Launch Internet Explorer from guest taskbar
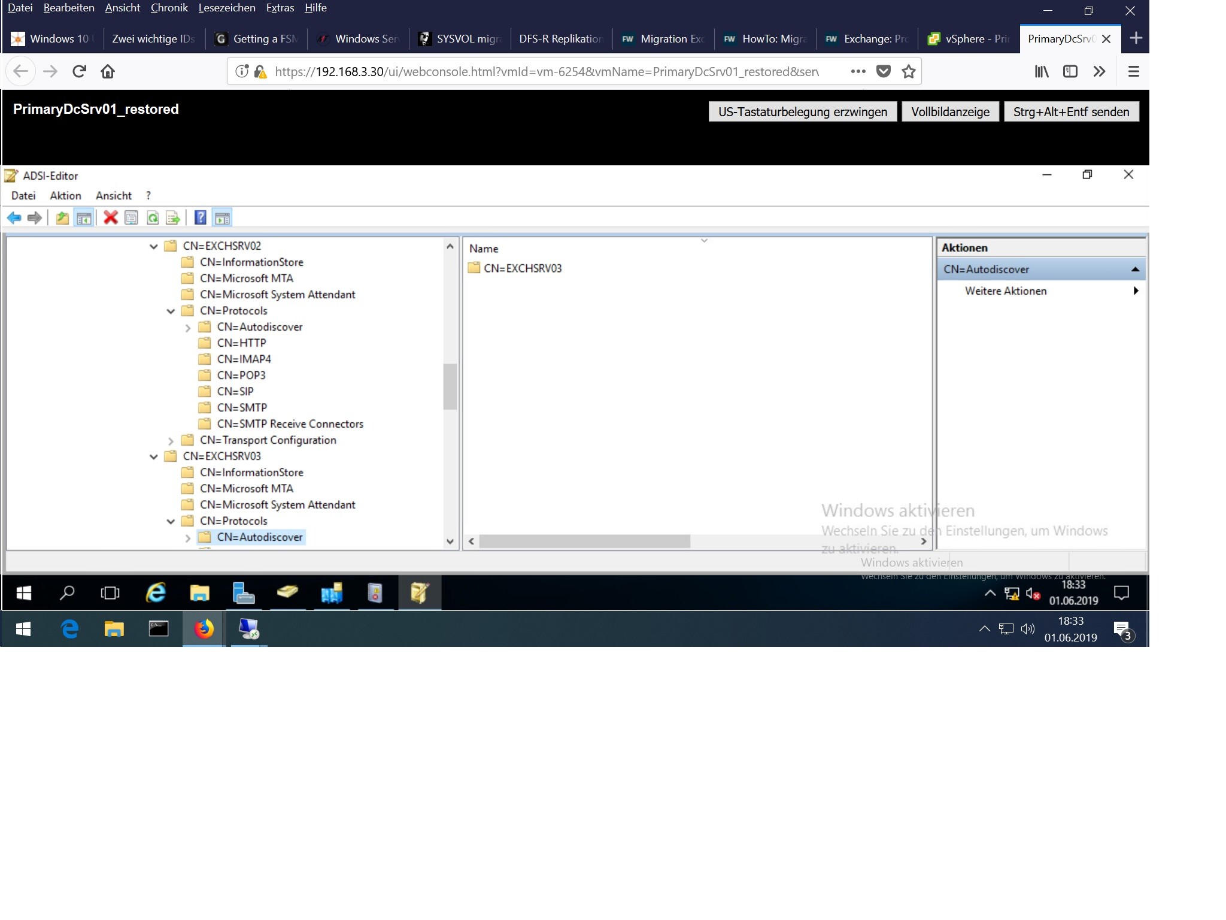Image resolution: width=1226 pixels, height=920 pixels. [156, 593]
